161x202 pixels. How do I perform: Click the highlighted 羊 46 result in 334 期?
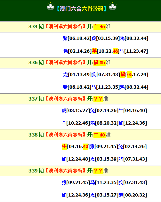99,27
